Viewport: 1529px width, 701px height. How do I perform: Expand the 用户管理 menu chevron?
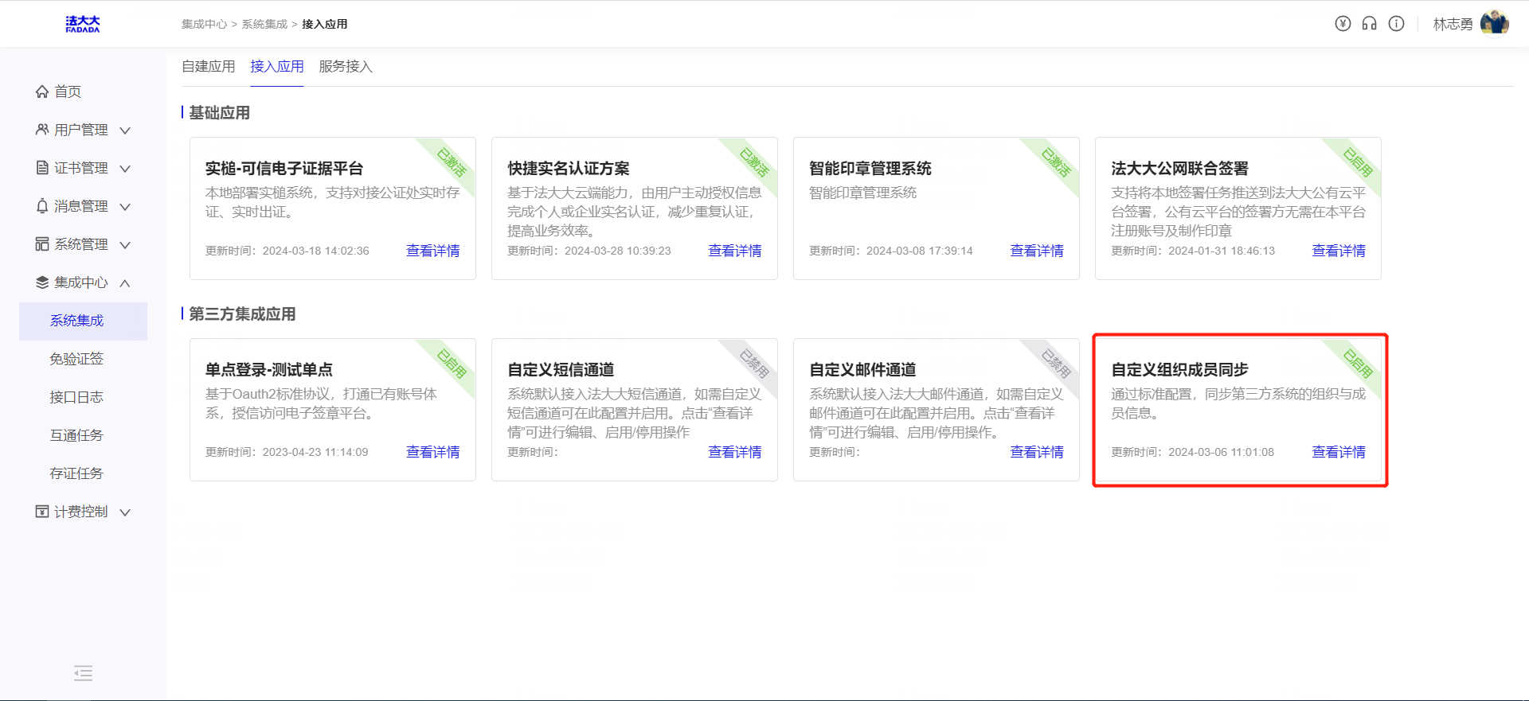coord(125,130)
